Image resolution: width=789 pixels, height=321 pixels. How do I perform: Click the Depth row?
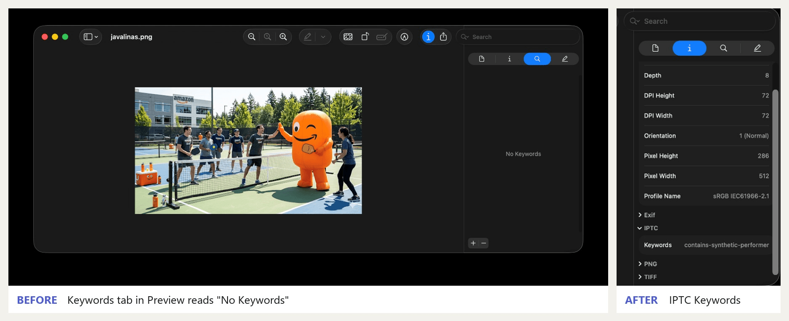pos(706,75)
